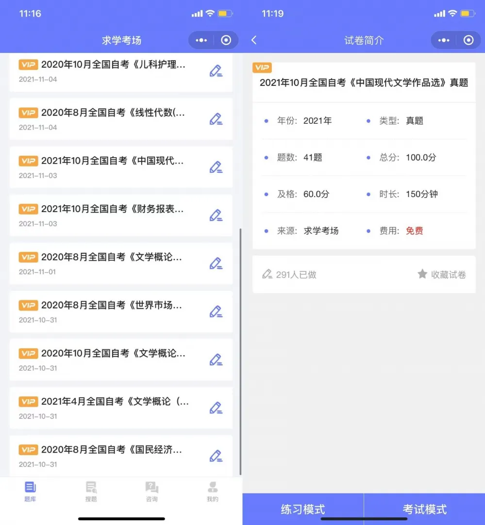Tap the three-dot more options icon on 求学考场 page
This screenshot has height=525, width=485.
[x=201, y=40]
